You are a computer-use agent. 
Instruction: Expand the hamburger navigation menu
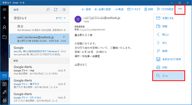point(4,9)
